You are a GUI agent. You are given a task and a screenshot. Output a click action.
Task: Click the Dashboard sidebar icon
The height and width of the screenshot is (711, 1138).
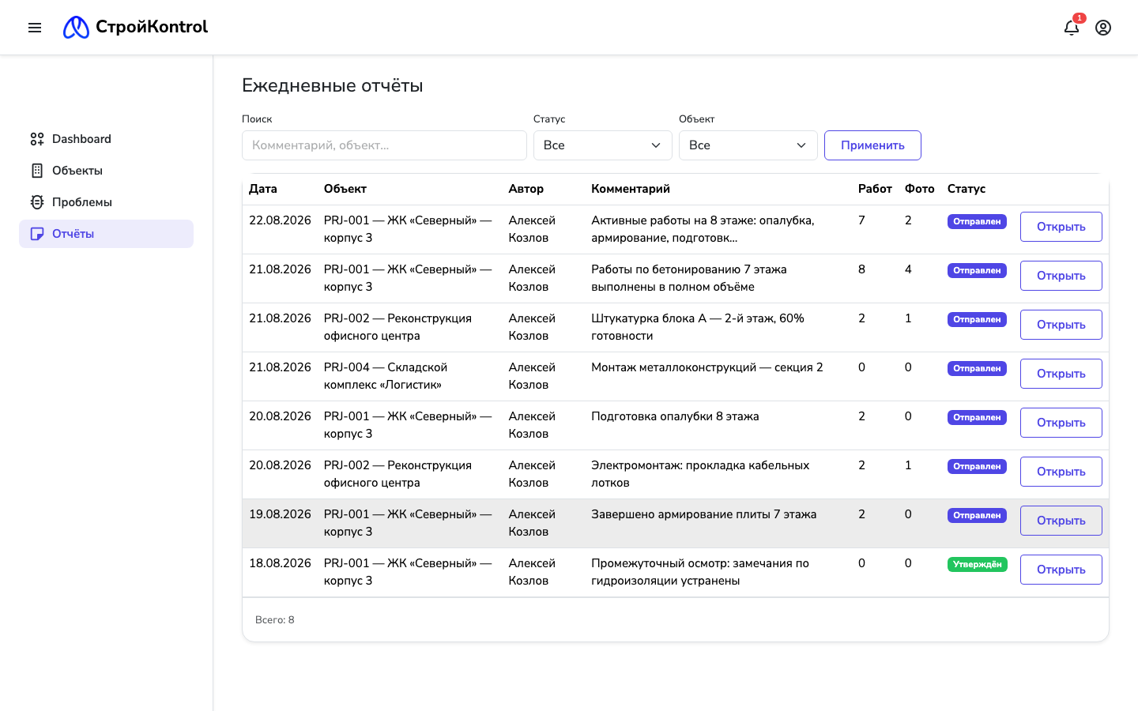click(x=37, y=139)
